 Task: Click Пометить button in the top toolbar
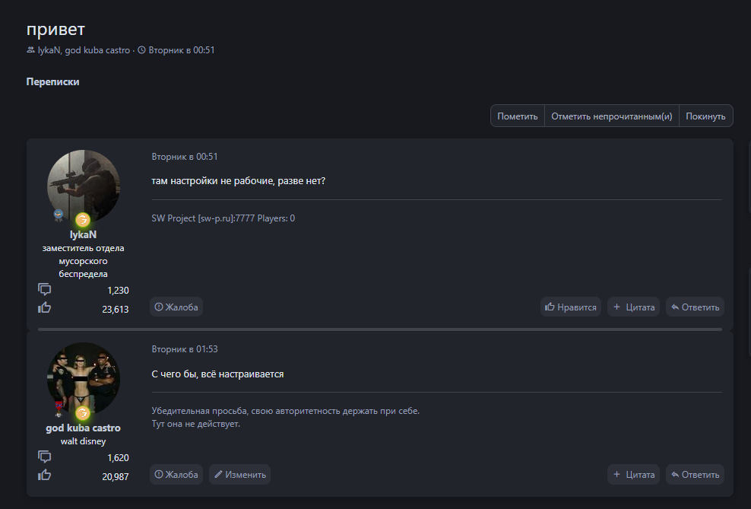[518, 116]
